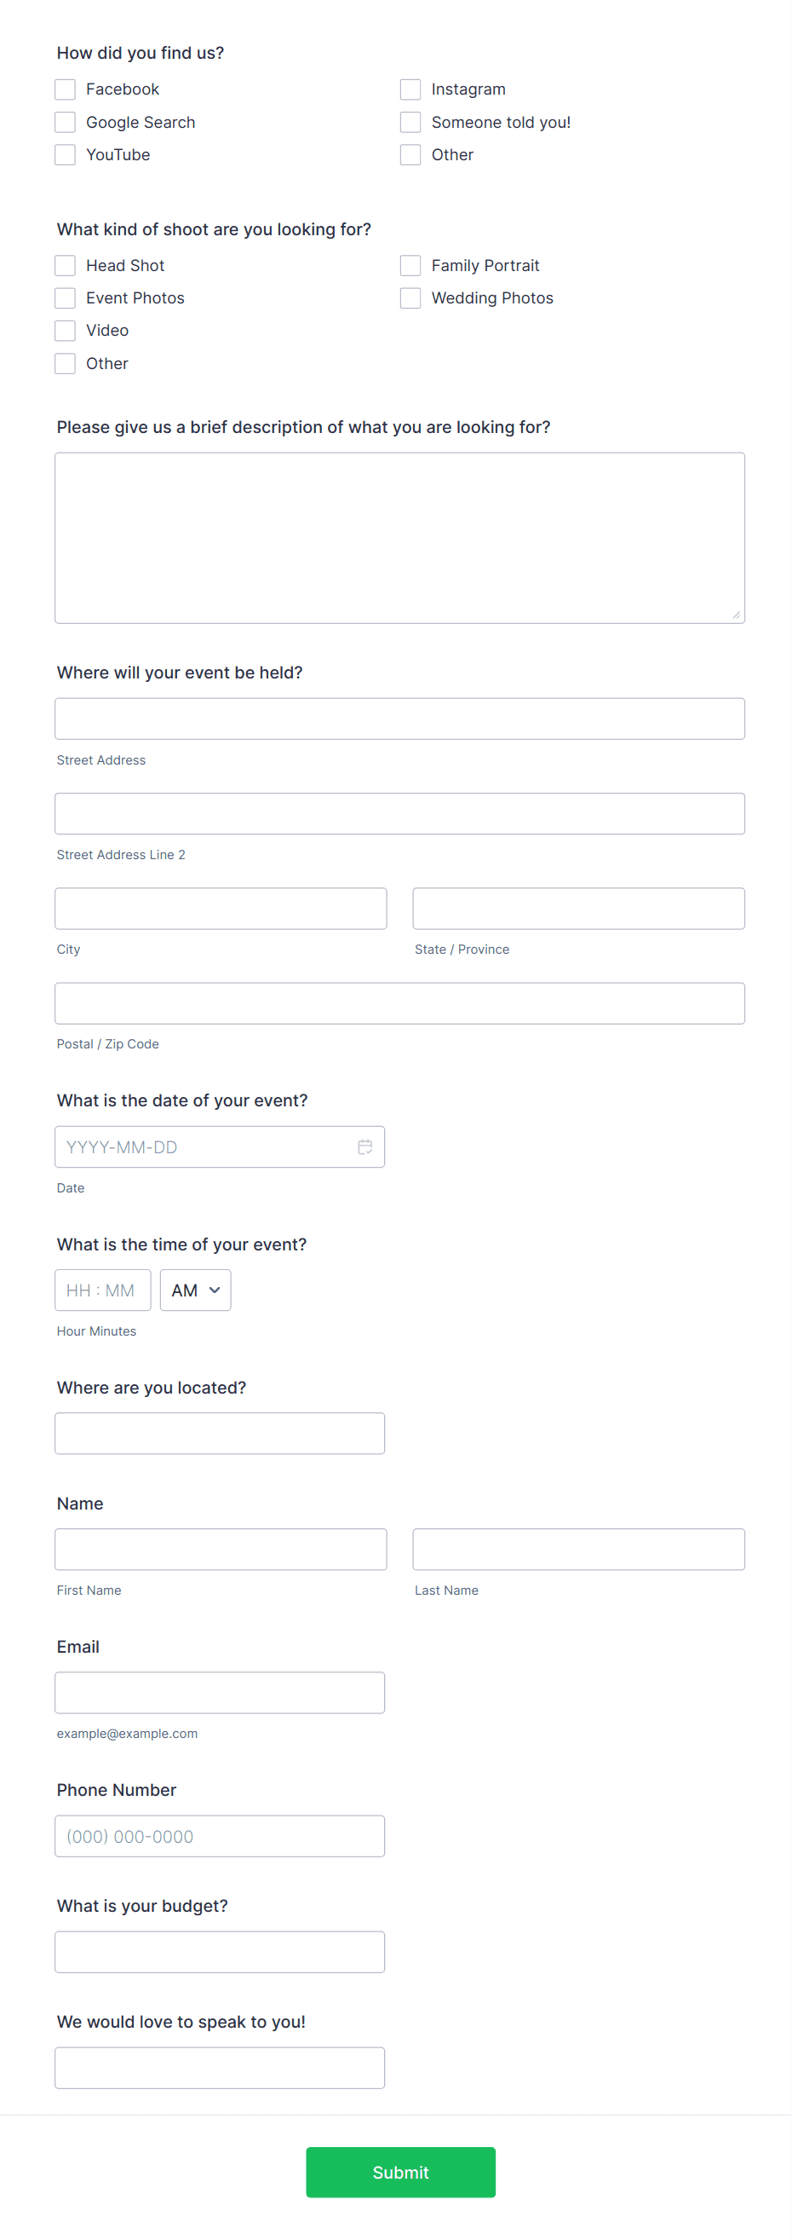Click the First Name field
Screen dimensions: 792x2240
(x=220, y=1549)
